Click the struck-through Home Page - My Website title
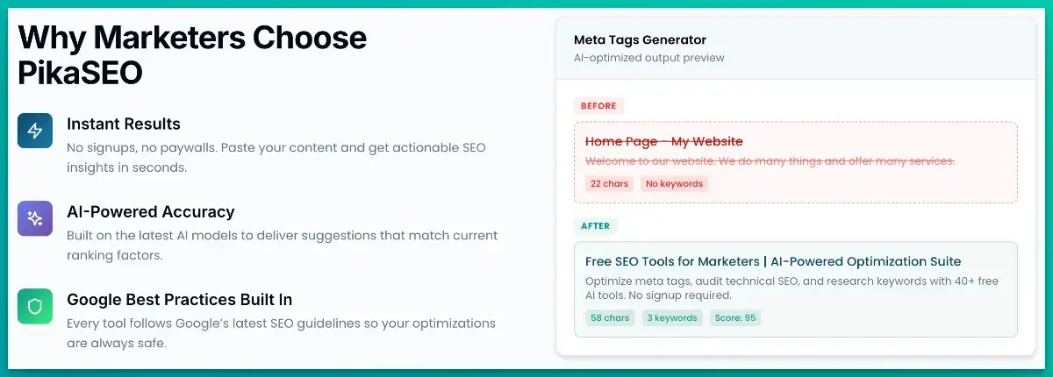The image size is (1053, 377). pyautogui.click(x=664, y=141)
